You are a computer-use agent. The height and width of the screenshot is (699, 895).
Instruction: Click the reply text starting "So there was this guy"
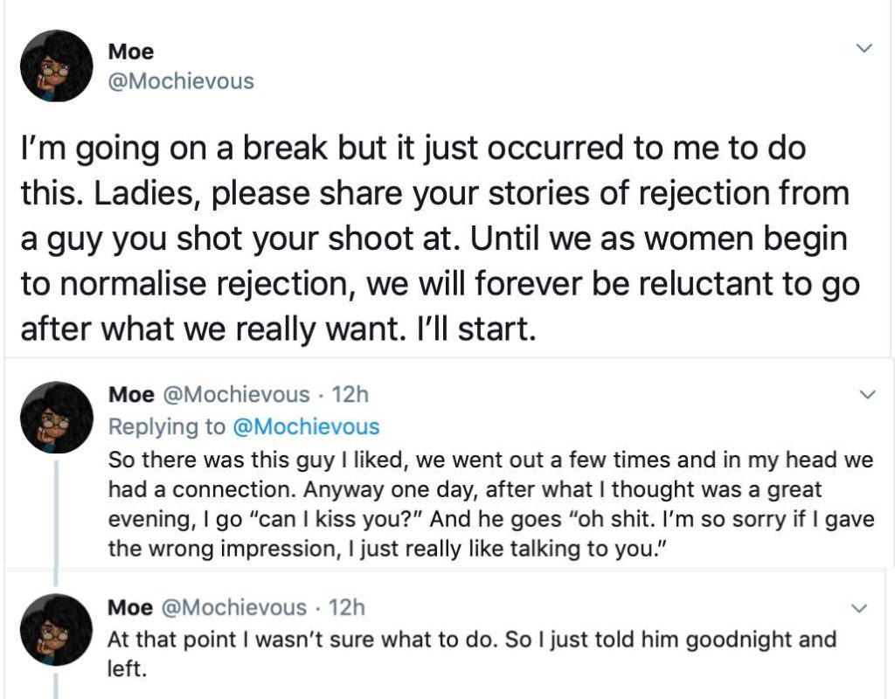(x=489, y=503)
